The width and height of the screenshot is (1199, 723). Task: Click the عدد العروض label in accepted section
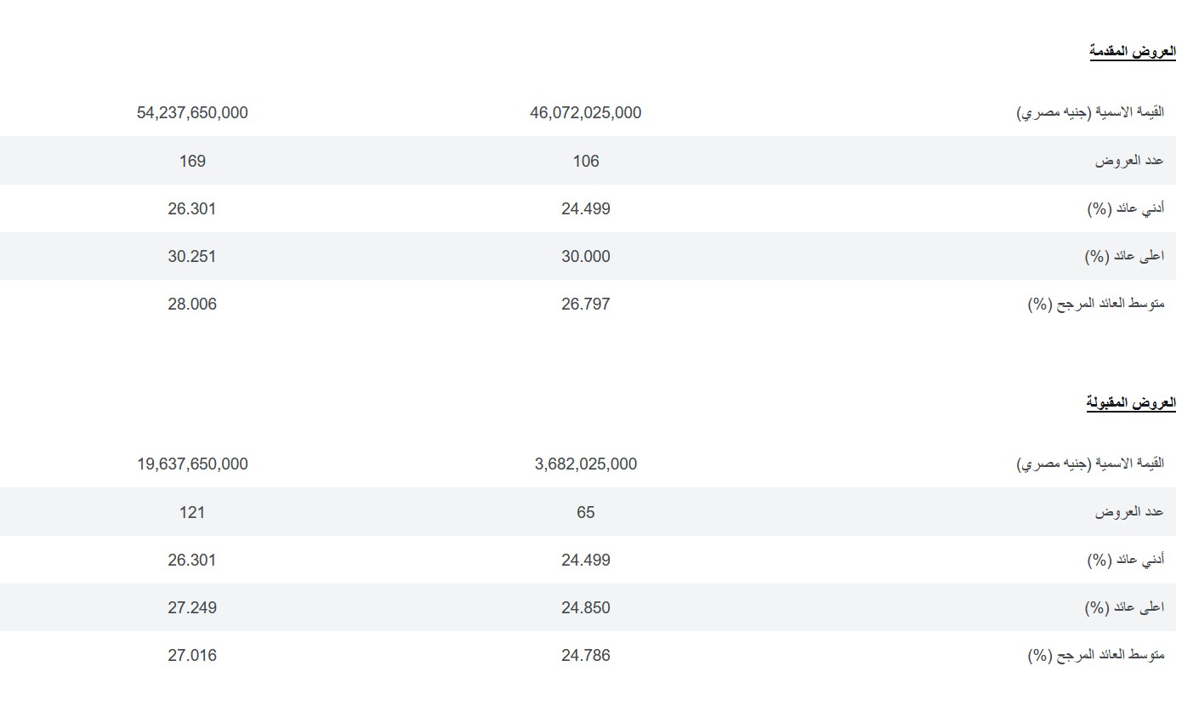pos(1129,512)
